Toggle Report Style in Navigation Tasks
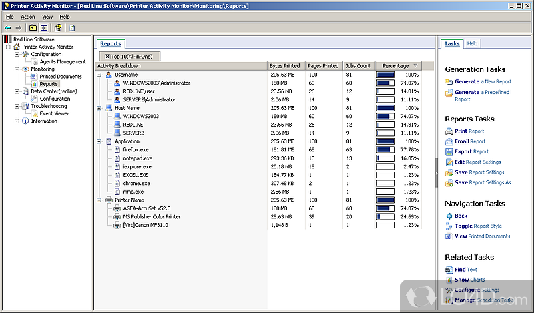The height and width of the screenshot is (313, 534). click(x=477, y=226)
